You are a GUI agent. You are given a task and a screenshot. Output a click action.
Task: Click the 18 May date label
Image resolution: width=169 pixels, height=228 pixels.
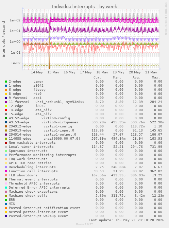102,72
